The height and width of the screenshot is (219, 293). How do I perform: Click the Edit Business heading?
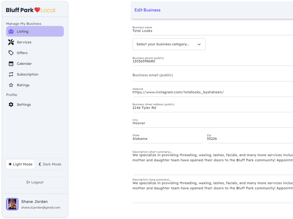147,10
